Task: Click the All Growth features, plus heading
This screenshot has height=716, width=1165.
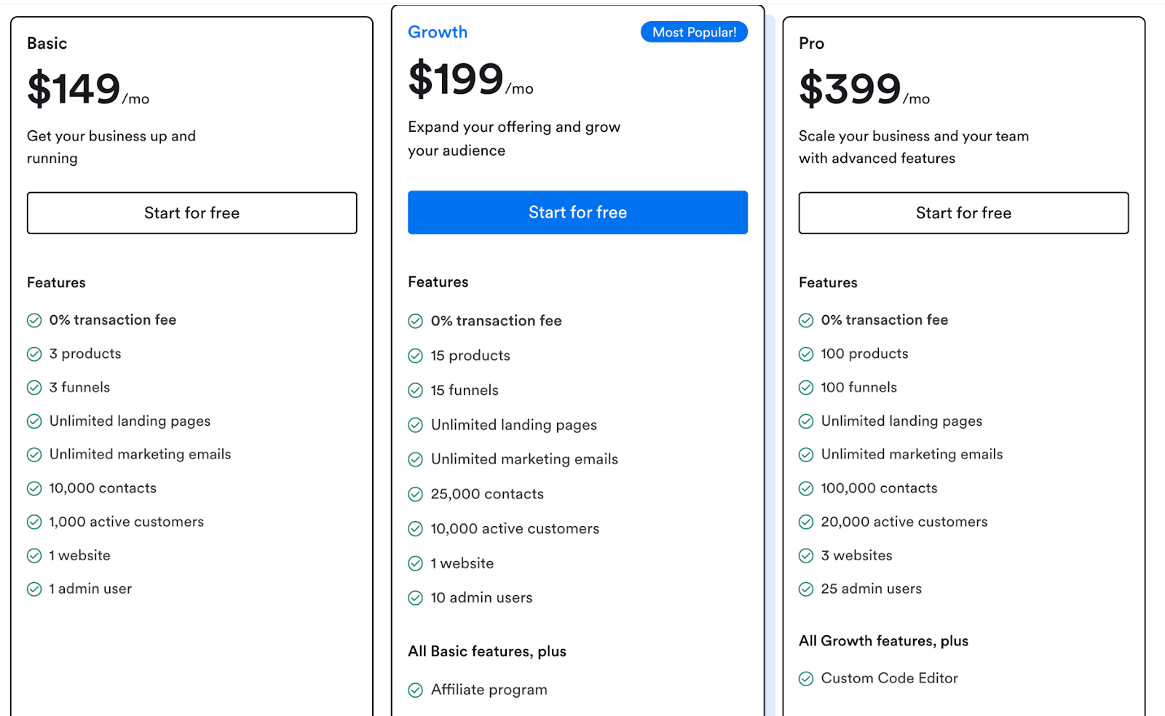Action: pos(883,641)
